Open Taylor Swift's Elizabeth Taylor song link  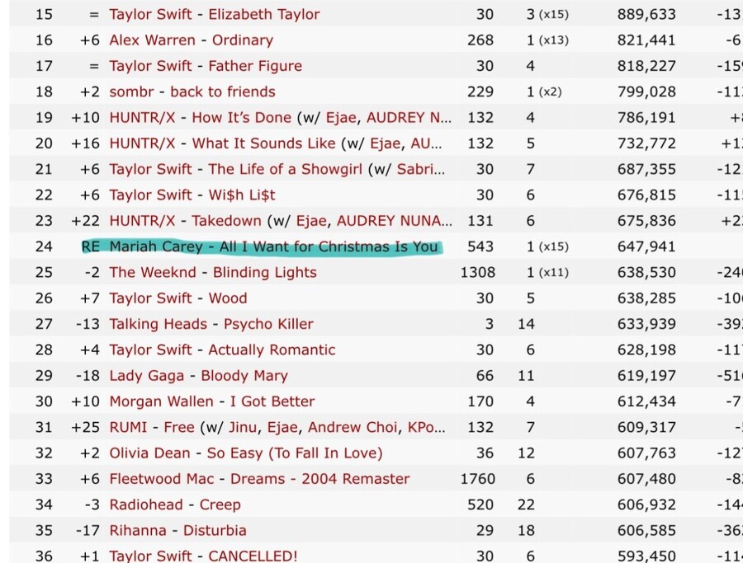click(x=263, y=15)
